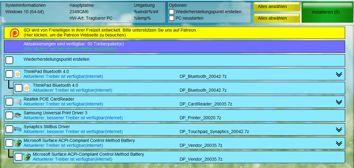
Task: Expand the Realtek PCIE CardReader driver group
Action: click(x=339, y=102)
